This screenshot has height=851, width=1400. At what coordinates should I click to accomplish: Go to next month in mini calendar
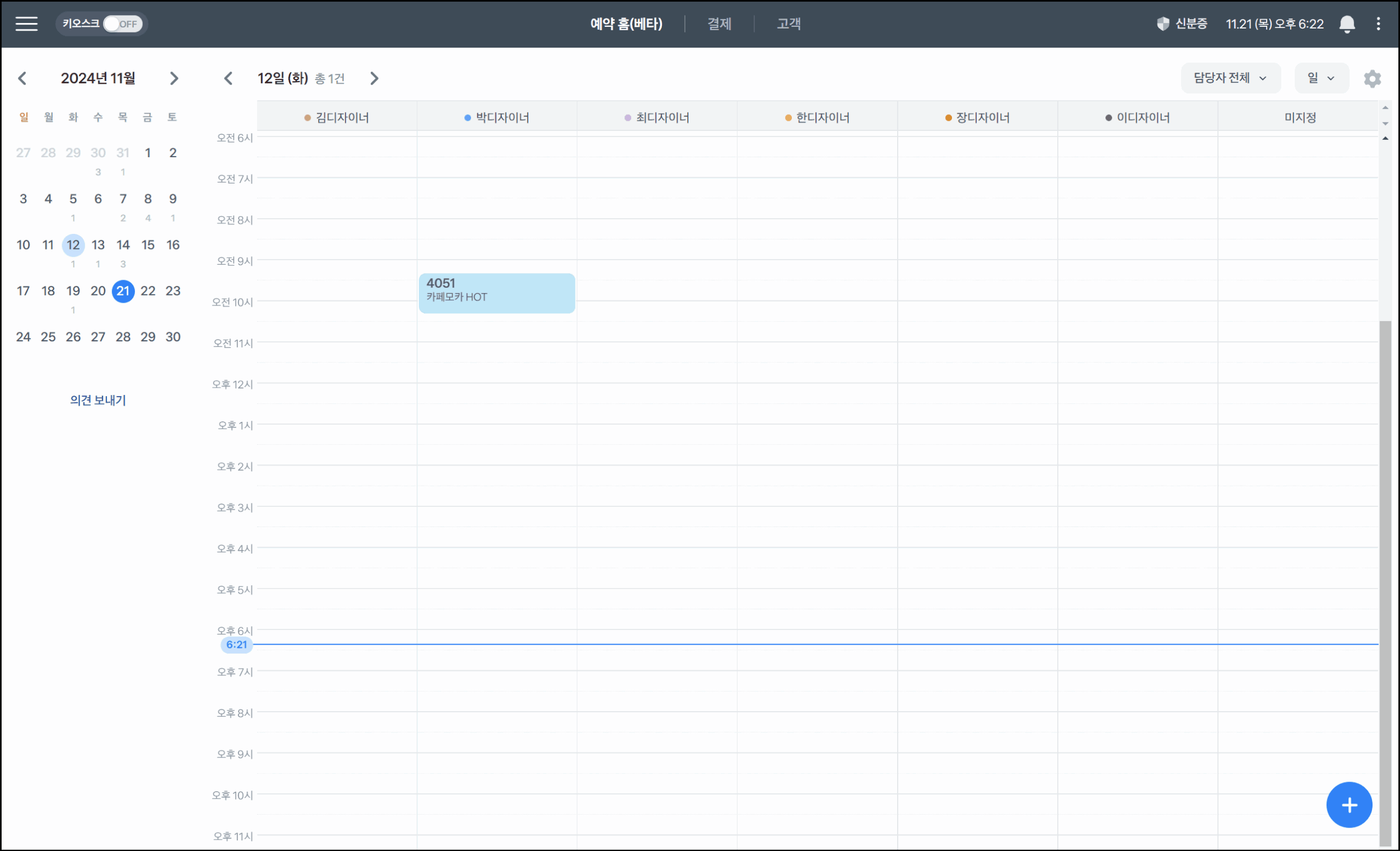coord(174,78)
